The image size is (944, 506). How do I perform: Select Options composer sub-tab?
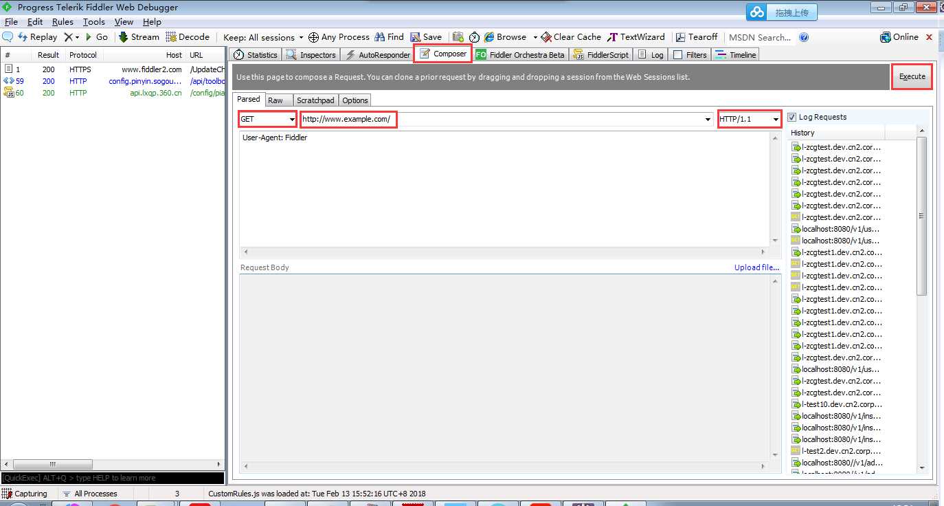click(355, 100)
